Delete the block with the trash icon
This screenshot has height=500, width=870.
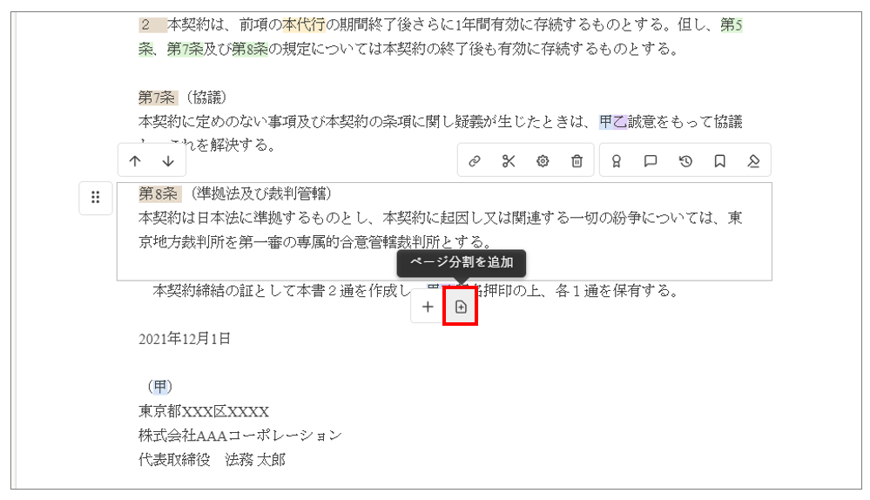pyautogui.click(x=577, y=161)
